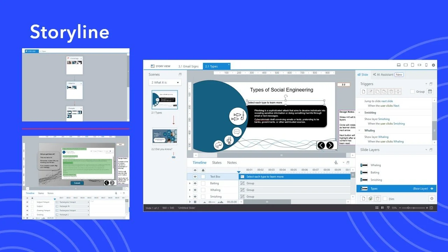This screenshot has height=252, width=448.
Task: Expand the Smishing group in timeline
Action: click(x=190, y=197)
